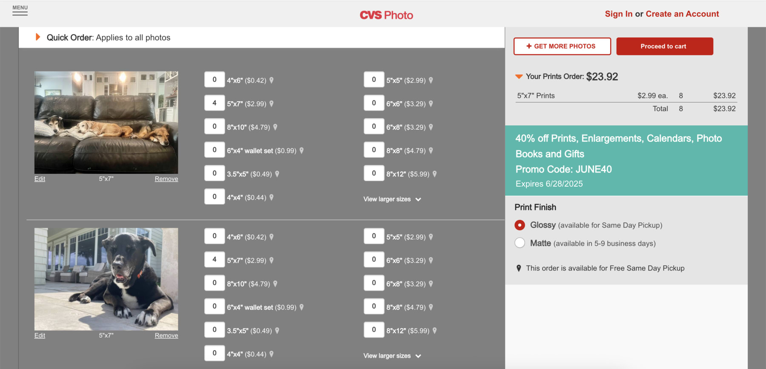The height and width of the screenshot is (369, 766).
Task: Click pickup pin beside first photo's 5"x5"
Action: pyautogui.click(x=431, y=80)
